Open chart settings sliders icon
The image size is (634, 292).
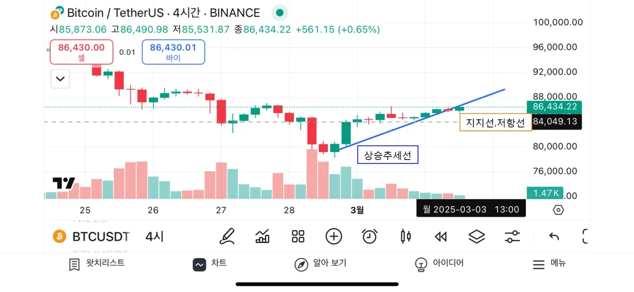click(512, 236)
